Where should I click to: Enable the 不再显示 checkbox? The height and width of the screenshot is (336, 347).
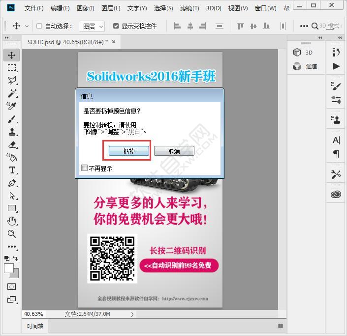(85, 168)
